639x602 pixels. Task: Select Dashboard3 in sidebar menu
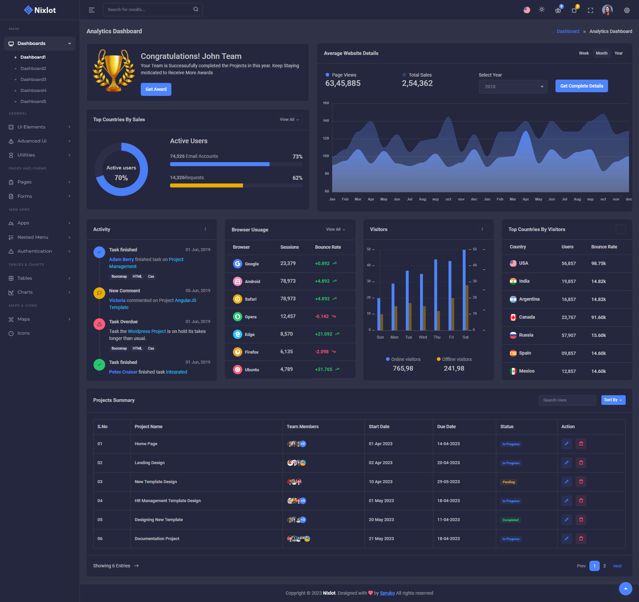click(33, 79)
